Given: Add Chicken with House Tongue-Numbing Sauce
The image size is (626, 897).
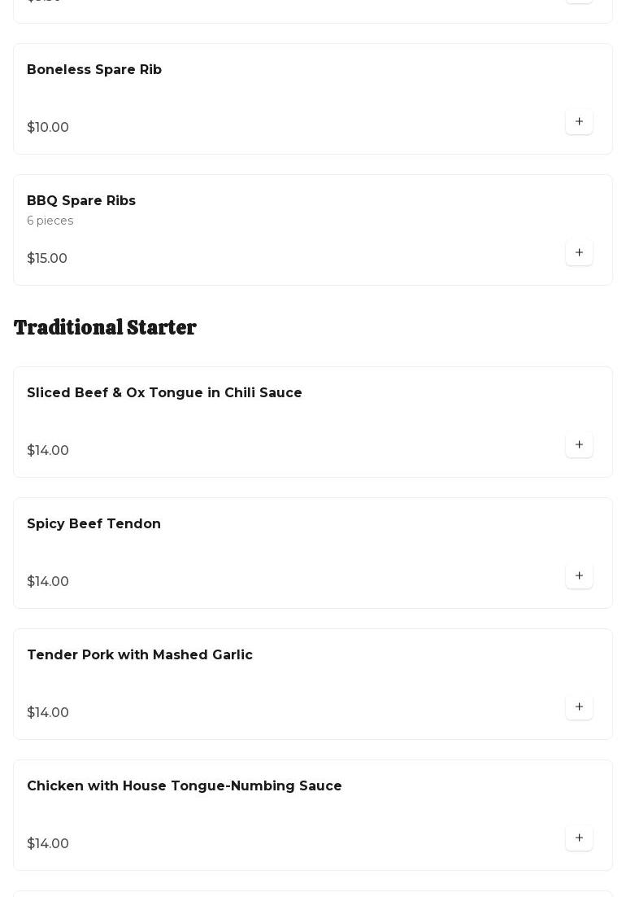Looking at the screenshot, I should point(579,838).
